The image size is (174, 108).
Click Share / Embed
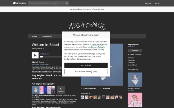click(x=88, y=88)
